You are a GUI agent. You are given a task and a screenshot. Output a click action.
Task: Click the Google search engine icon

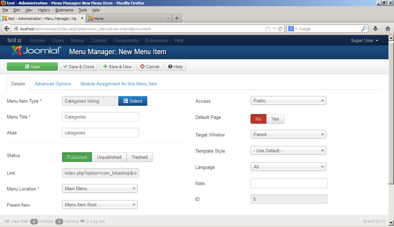coord(291,29)
